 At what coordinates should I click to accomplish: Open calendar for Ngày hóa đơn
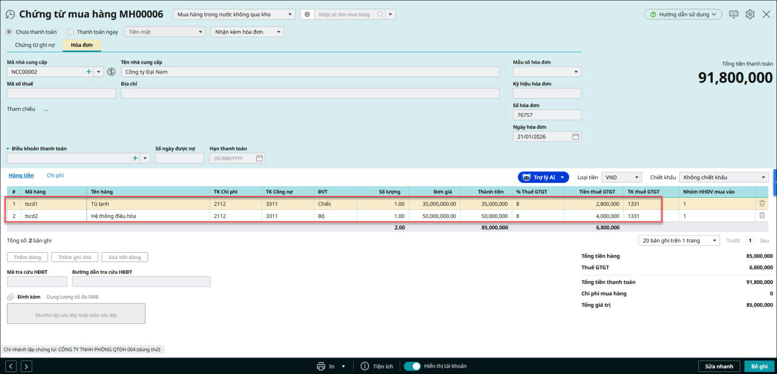pyautogui.click(x=575, y=137)
